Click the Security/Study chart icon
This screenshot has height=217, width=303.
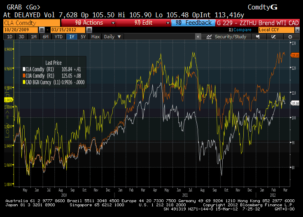pyautogui.click(x=209, y=37)
